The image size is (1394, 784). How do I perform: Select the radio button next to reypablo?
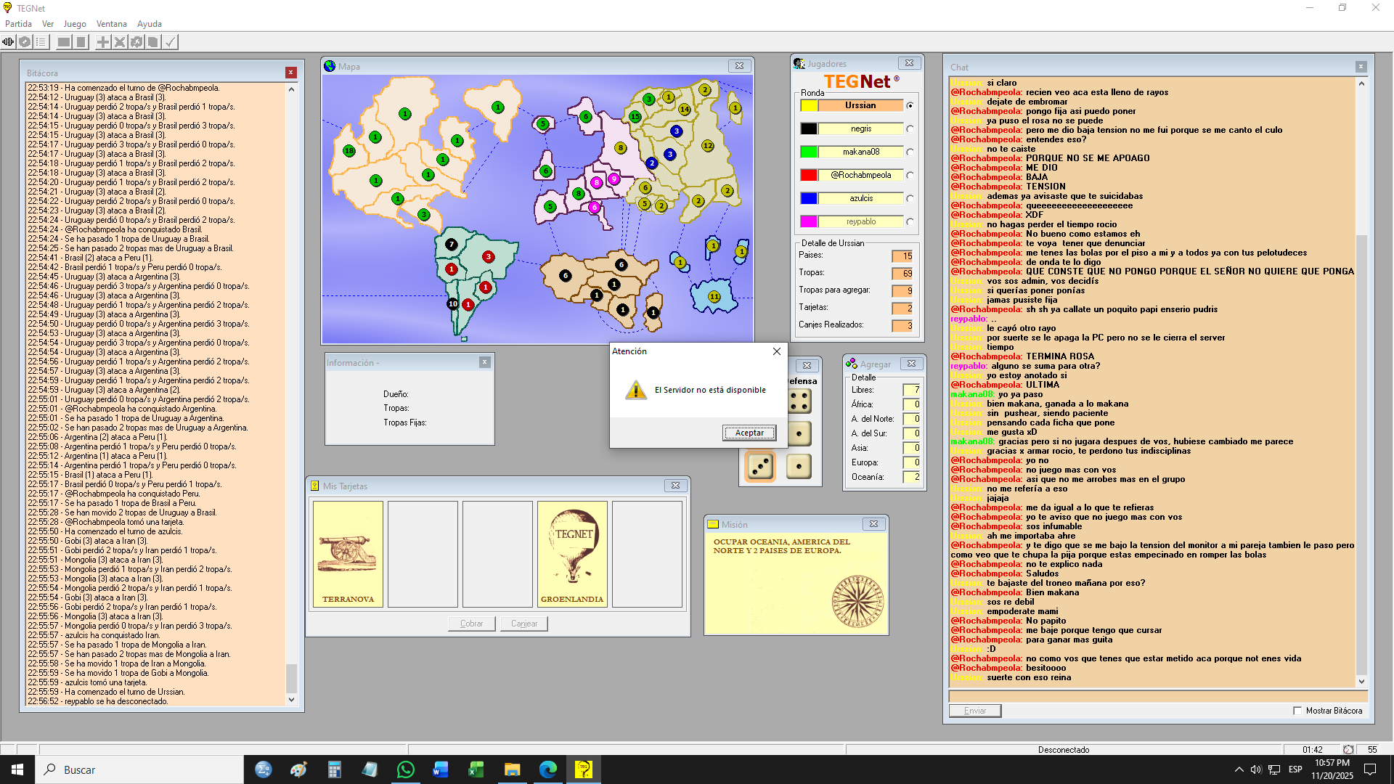pos(910,221)
